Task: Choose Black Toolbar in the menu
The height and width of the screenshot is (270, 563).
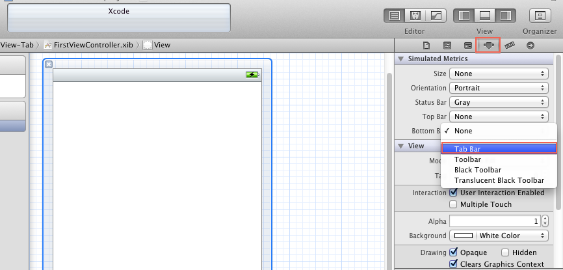Action: point(499,170)
